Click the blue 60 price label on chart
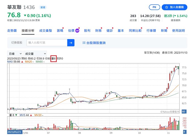Image resolution: width=190 pixels, height=138 pixels. pos(184,111)
